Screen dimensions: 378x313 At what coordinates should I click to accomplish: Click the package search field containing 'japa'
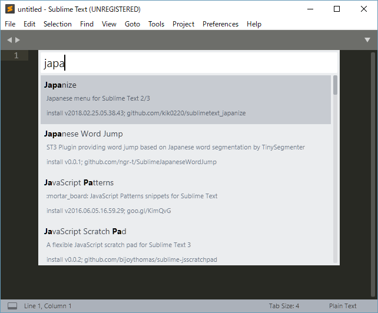(189, 63)
